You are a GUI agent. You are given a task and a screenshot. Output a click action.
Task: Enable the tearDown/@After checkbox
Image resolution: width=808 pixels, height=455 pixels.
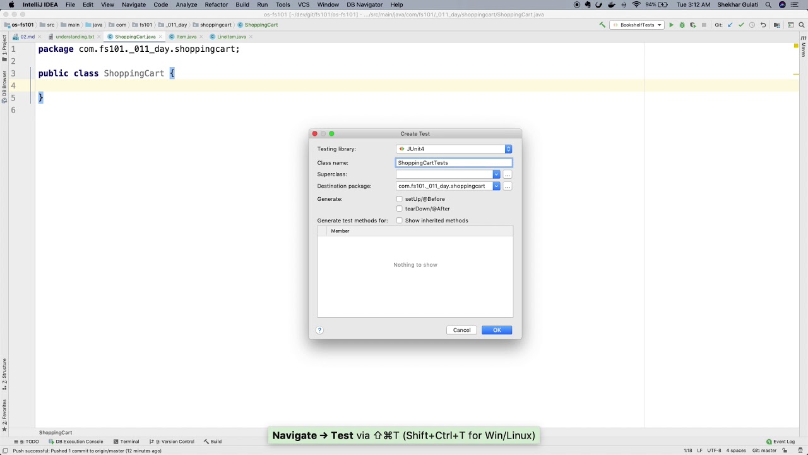point(399,209)
